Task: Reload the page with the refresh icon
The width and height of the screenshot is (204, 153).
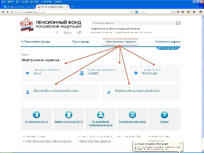Action: click(x=131, y=12)
